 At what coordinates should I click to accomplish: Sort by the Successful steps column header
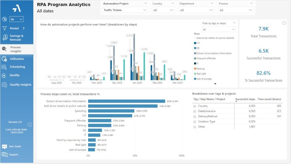point(245,99)
